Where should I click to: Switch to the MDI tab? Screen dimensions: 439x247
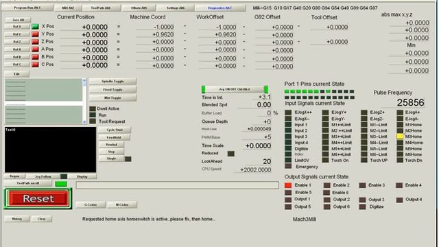click(x=68, y=8)
